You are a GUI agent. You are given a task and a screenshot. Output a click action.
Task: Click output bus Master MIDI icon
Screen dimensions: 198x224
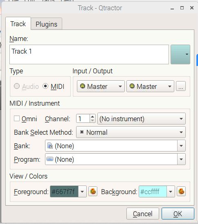tap(132, 86)
